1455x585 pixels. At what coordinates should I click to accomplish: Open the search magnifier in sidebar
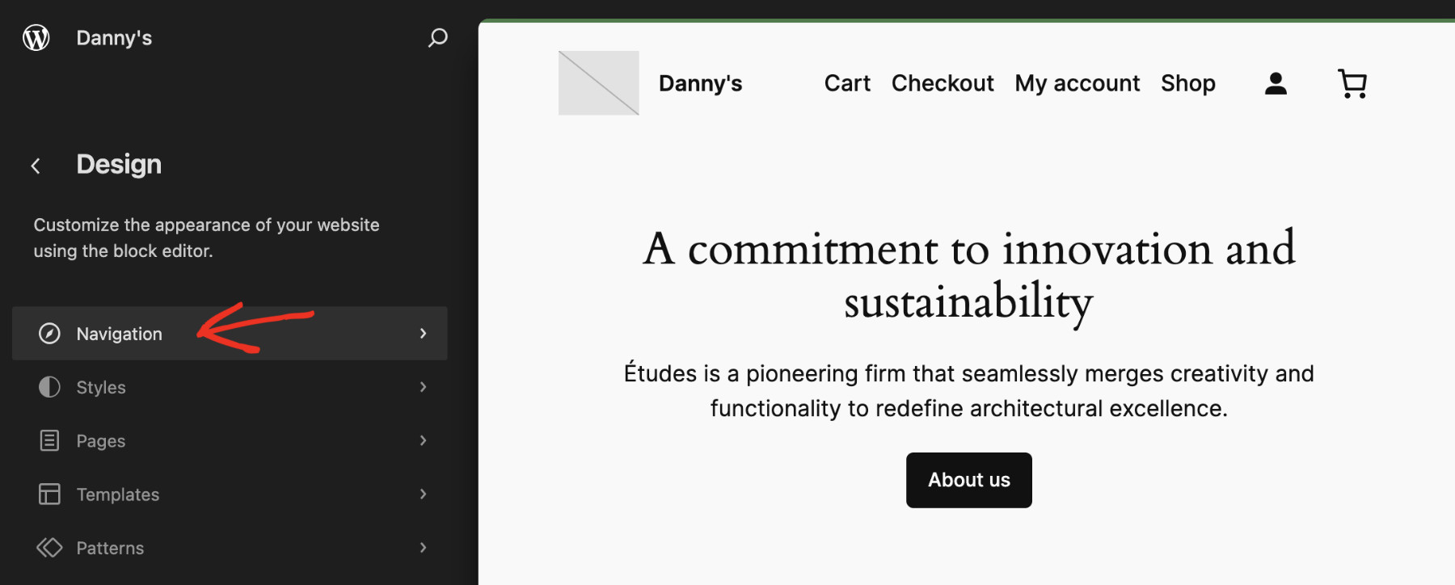(437, 38)
